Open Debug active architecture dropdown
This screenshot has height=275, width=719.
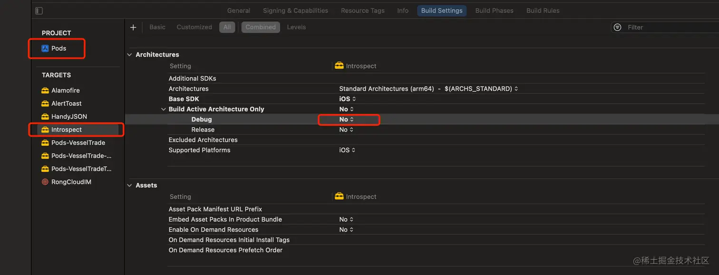tap(347, 120)
